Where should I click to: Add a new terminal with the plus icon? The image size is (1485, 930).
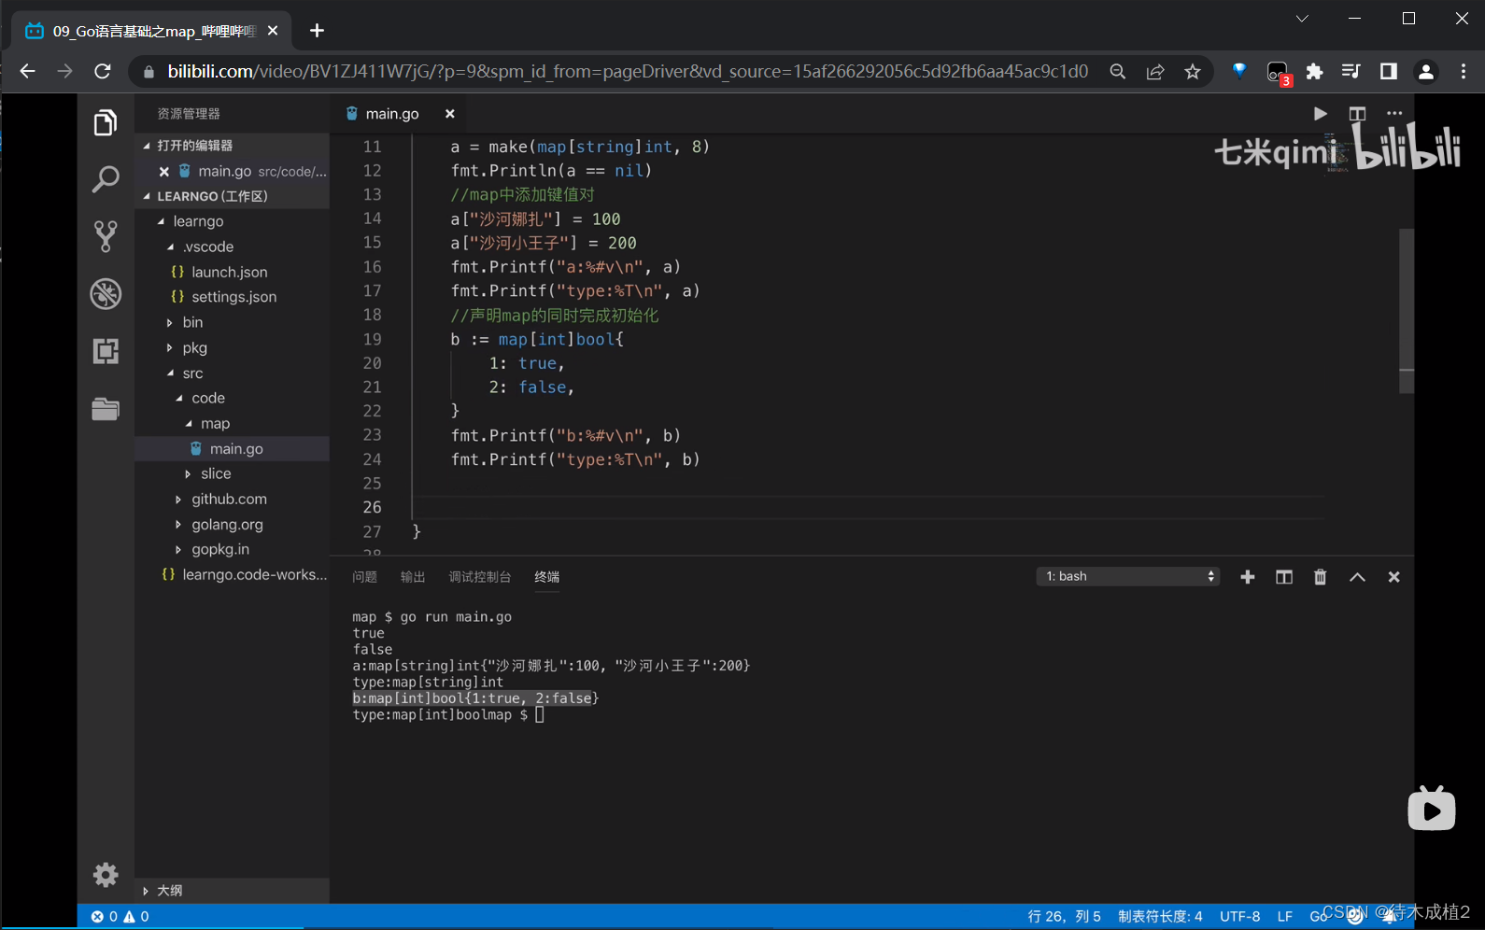coord(1247,577)
